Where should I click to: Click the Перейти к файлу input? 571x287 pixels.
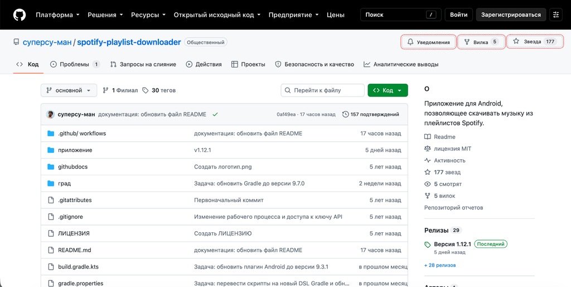[323, 90]
